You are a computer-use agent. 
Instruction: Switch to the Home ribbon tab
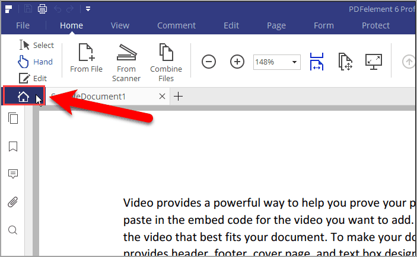coord(71,25)
